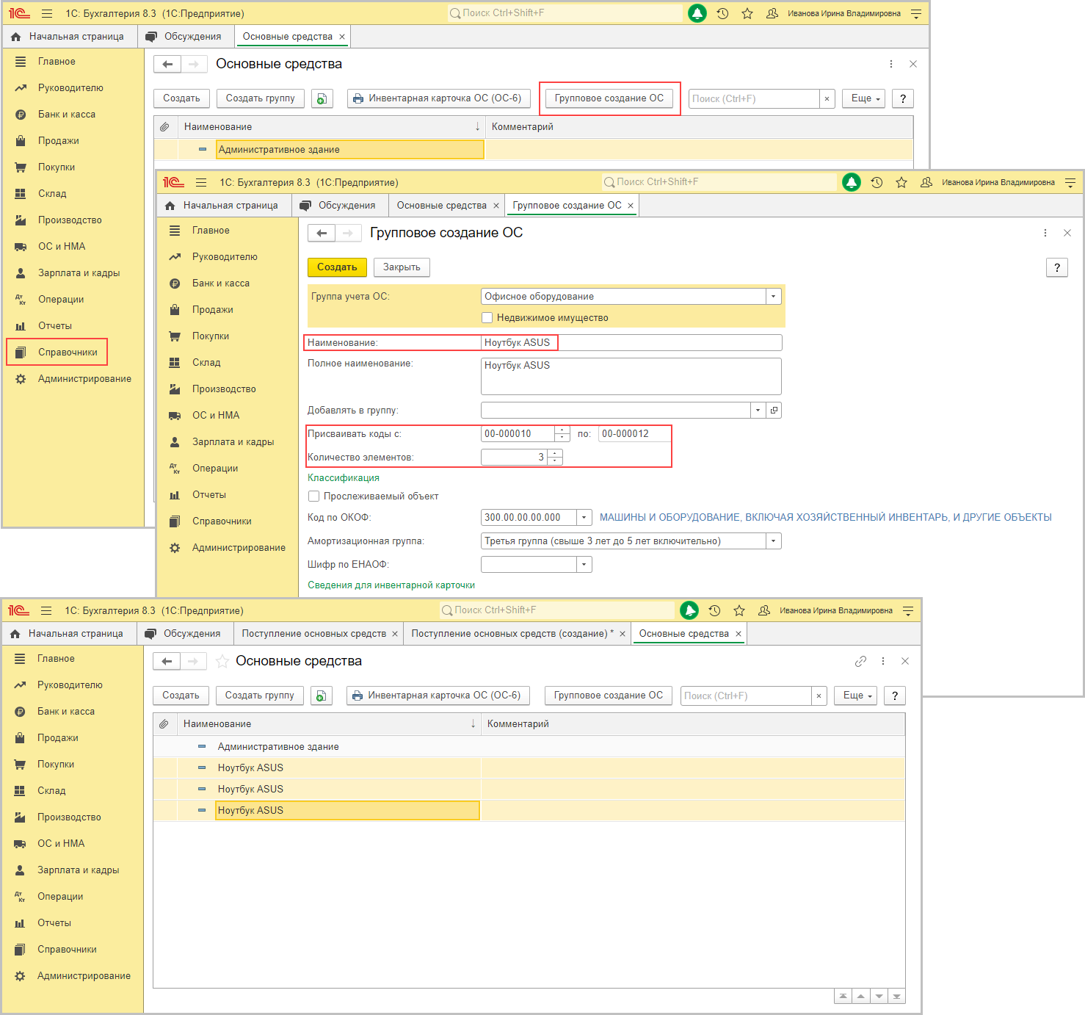Image resolution: width=1085 pixels, height=1015 pixels.
Task: Click notification bell in middle window
Action: [852, 182]
